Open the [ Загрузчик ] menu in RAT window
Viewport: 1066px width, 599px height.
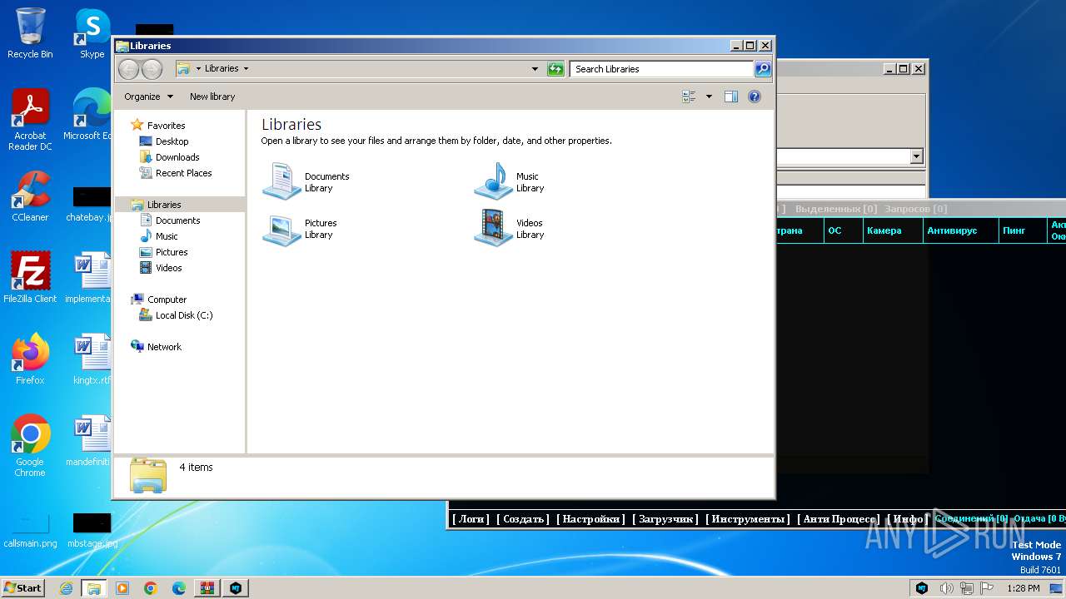pyautogui.click(x=665, y=519)
